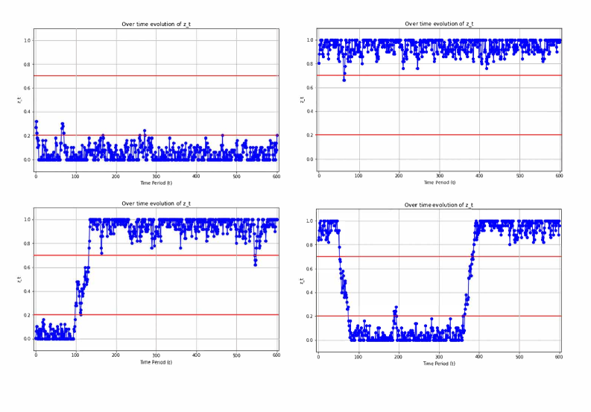The width and height of the screenshot is (591, 412).
Task: Click the top-right plot title 'Over time evolution of z_t'
Action: (439, 24)
